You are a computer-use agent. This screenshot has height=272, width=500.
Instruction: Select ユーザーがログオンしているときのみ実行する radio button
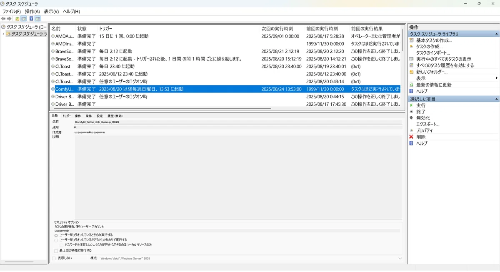(x=56, y=235)
